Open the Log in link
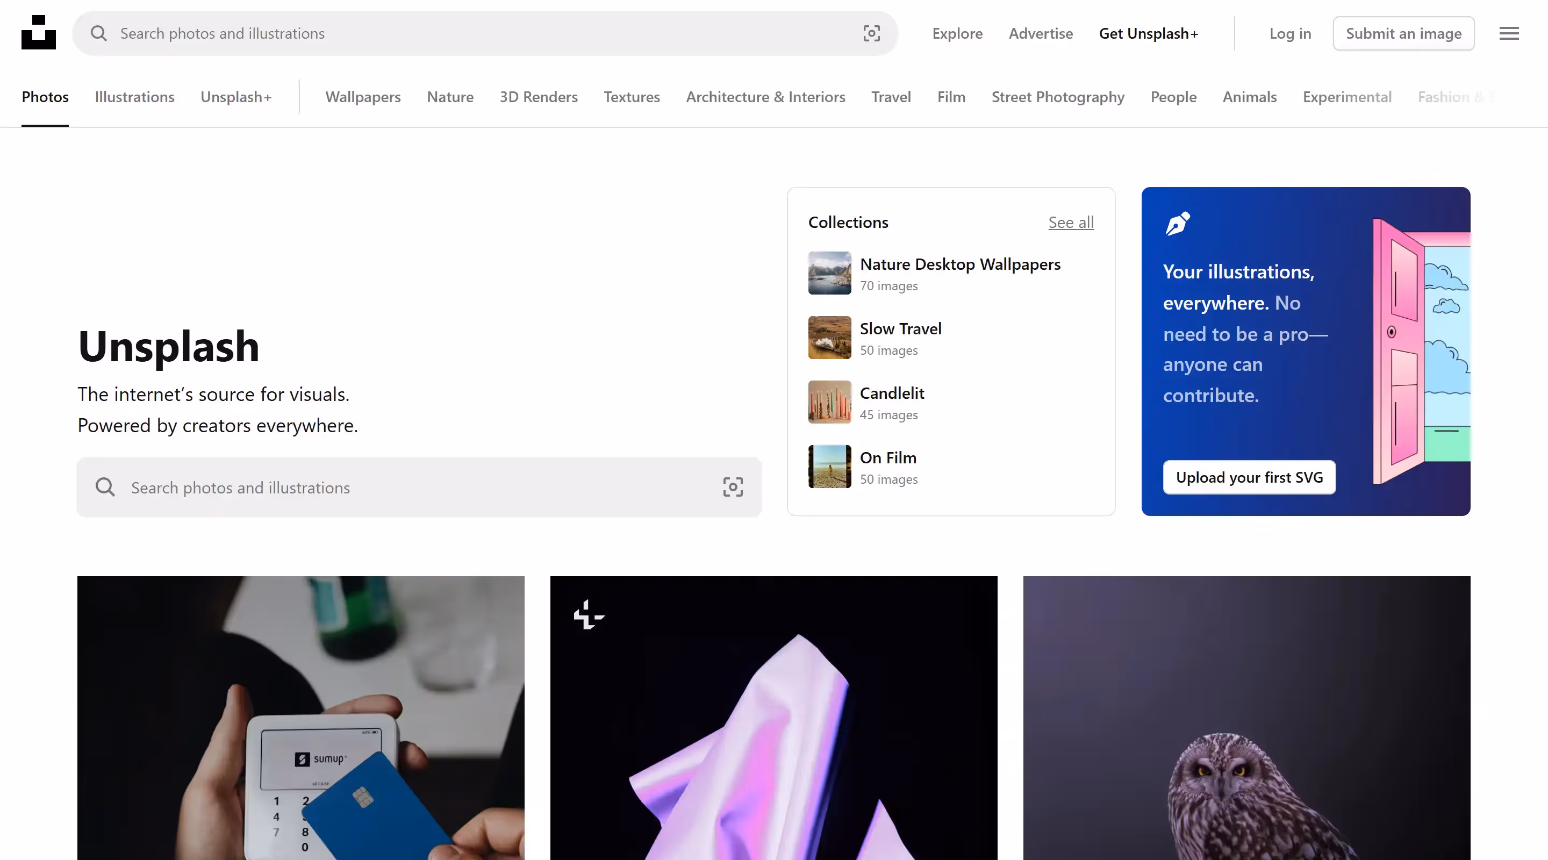 point(1290,34)
